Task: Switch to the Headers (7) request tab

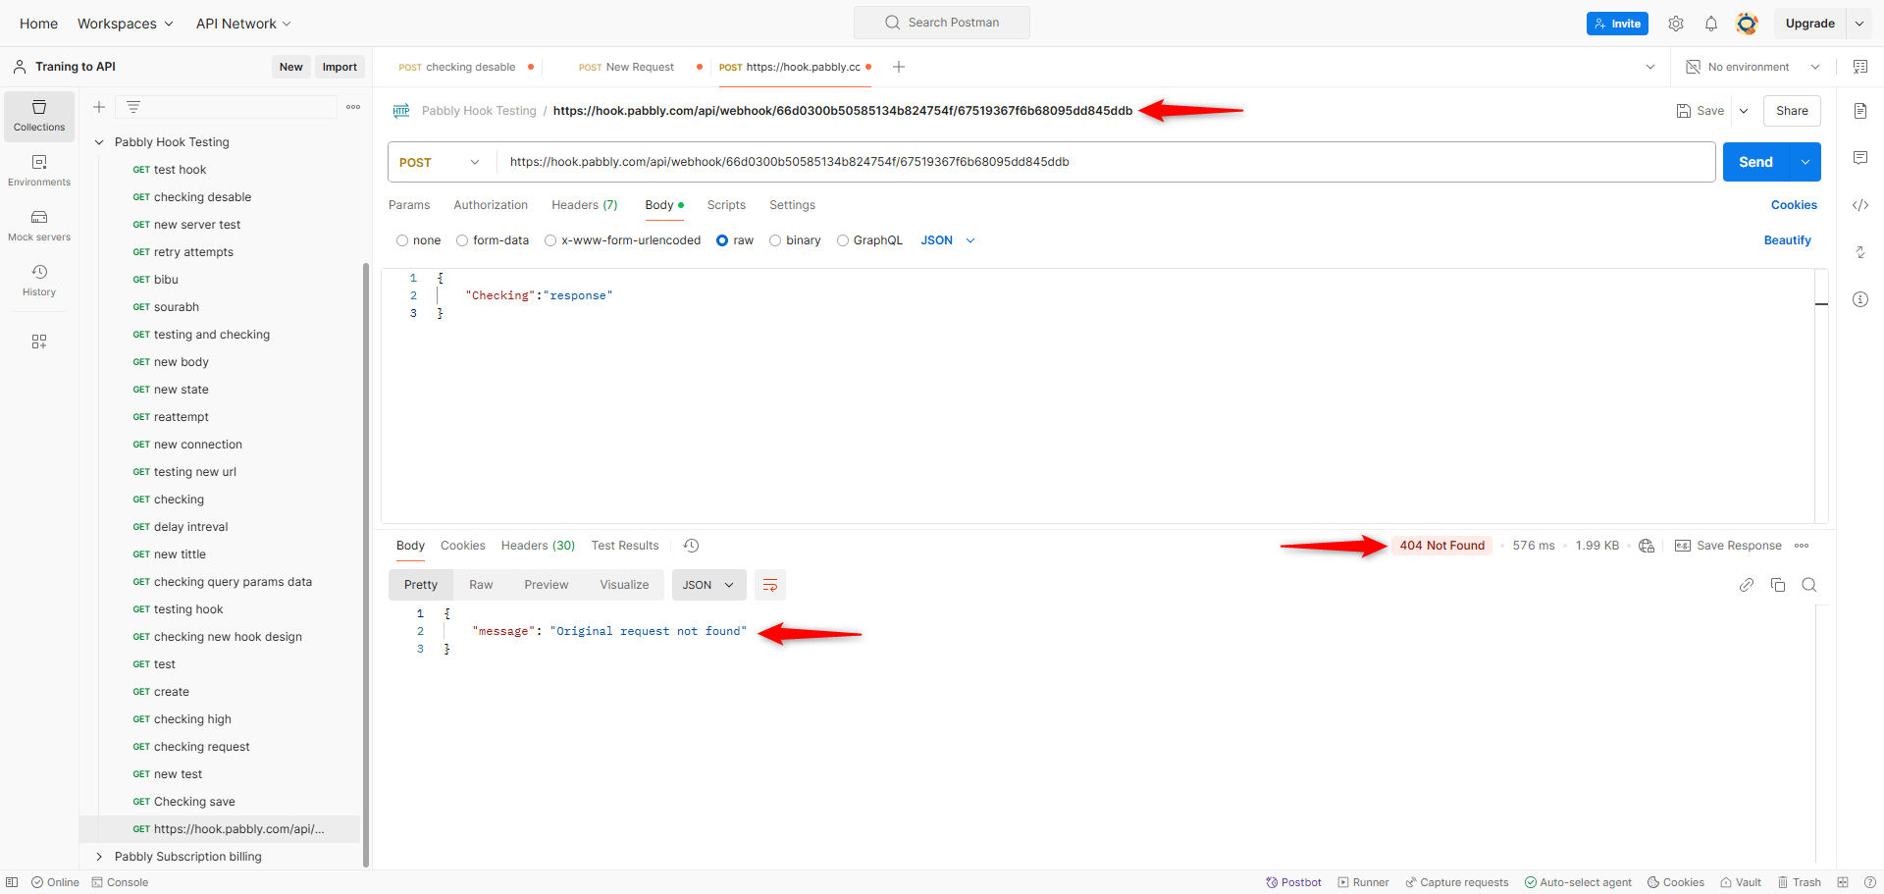Action: coord(585,205)
